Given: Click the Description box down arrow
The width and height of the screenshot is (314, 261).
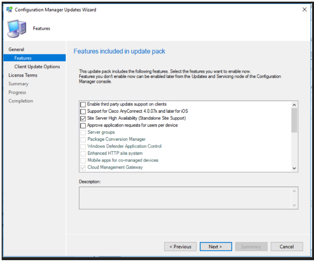Looking at the screenshot, I should pyautogui.click(x=294, y=205).
